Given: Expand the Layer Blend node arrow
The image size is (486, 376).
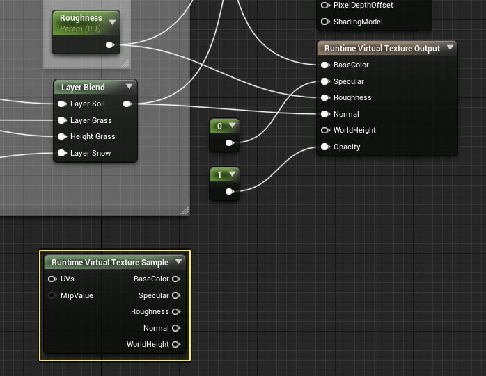Looking at the screenshot, I should coord(129,87).
